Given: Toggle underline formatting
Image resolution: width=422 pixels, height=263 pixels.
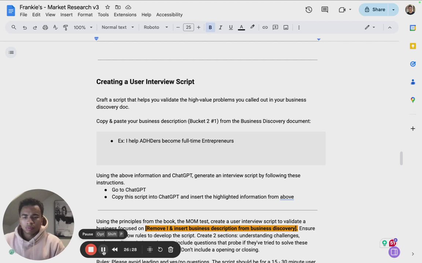Looking at the screenshot, I should click(231, 27).
